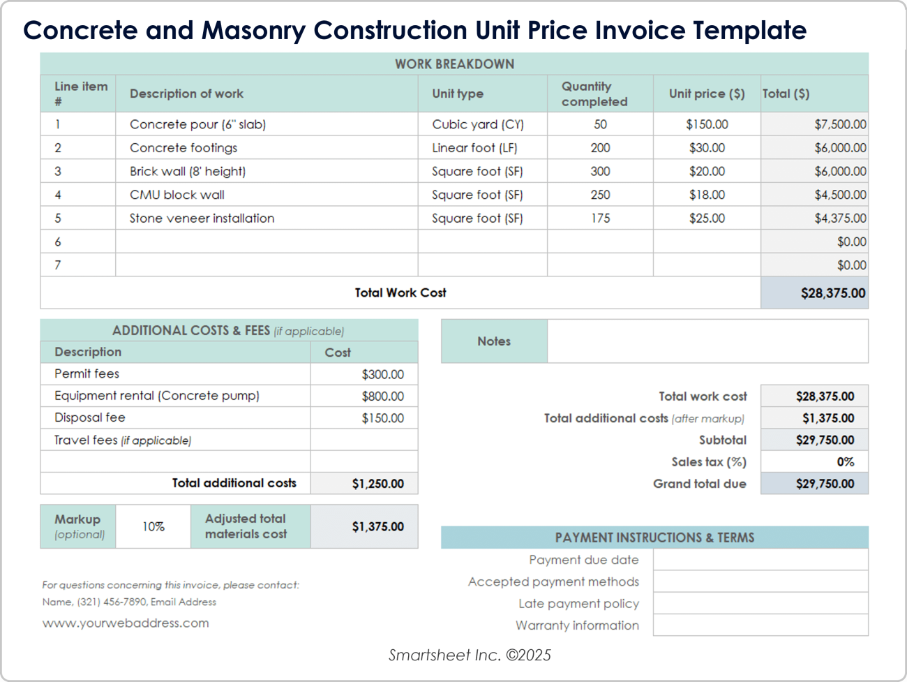
Task: Open the www.yourwebaddress.com link
Action: point(126,623)
